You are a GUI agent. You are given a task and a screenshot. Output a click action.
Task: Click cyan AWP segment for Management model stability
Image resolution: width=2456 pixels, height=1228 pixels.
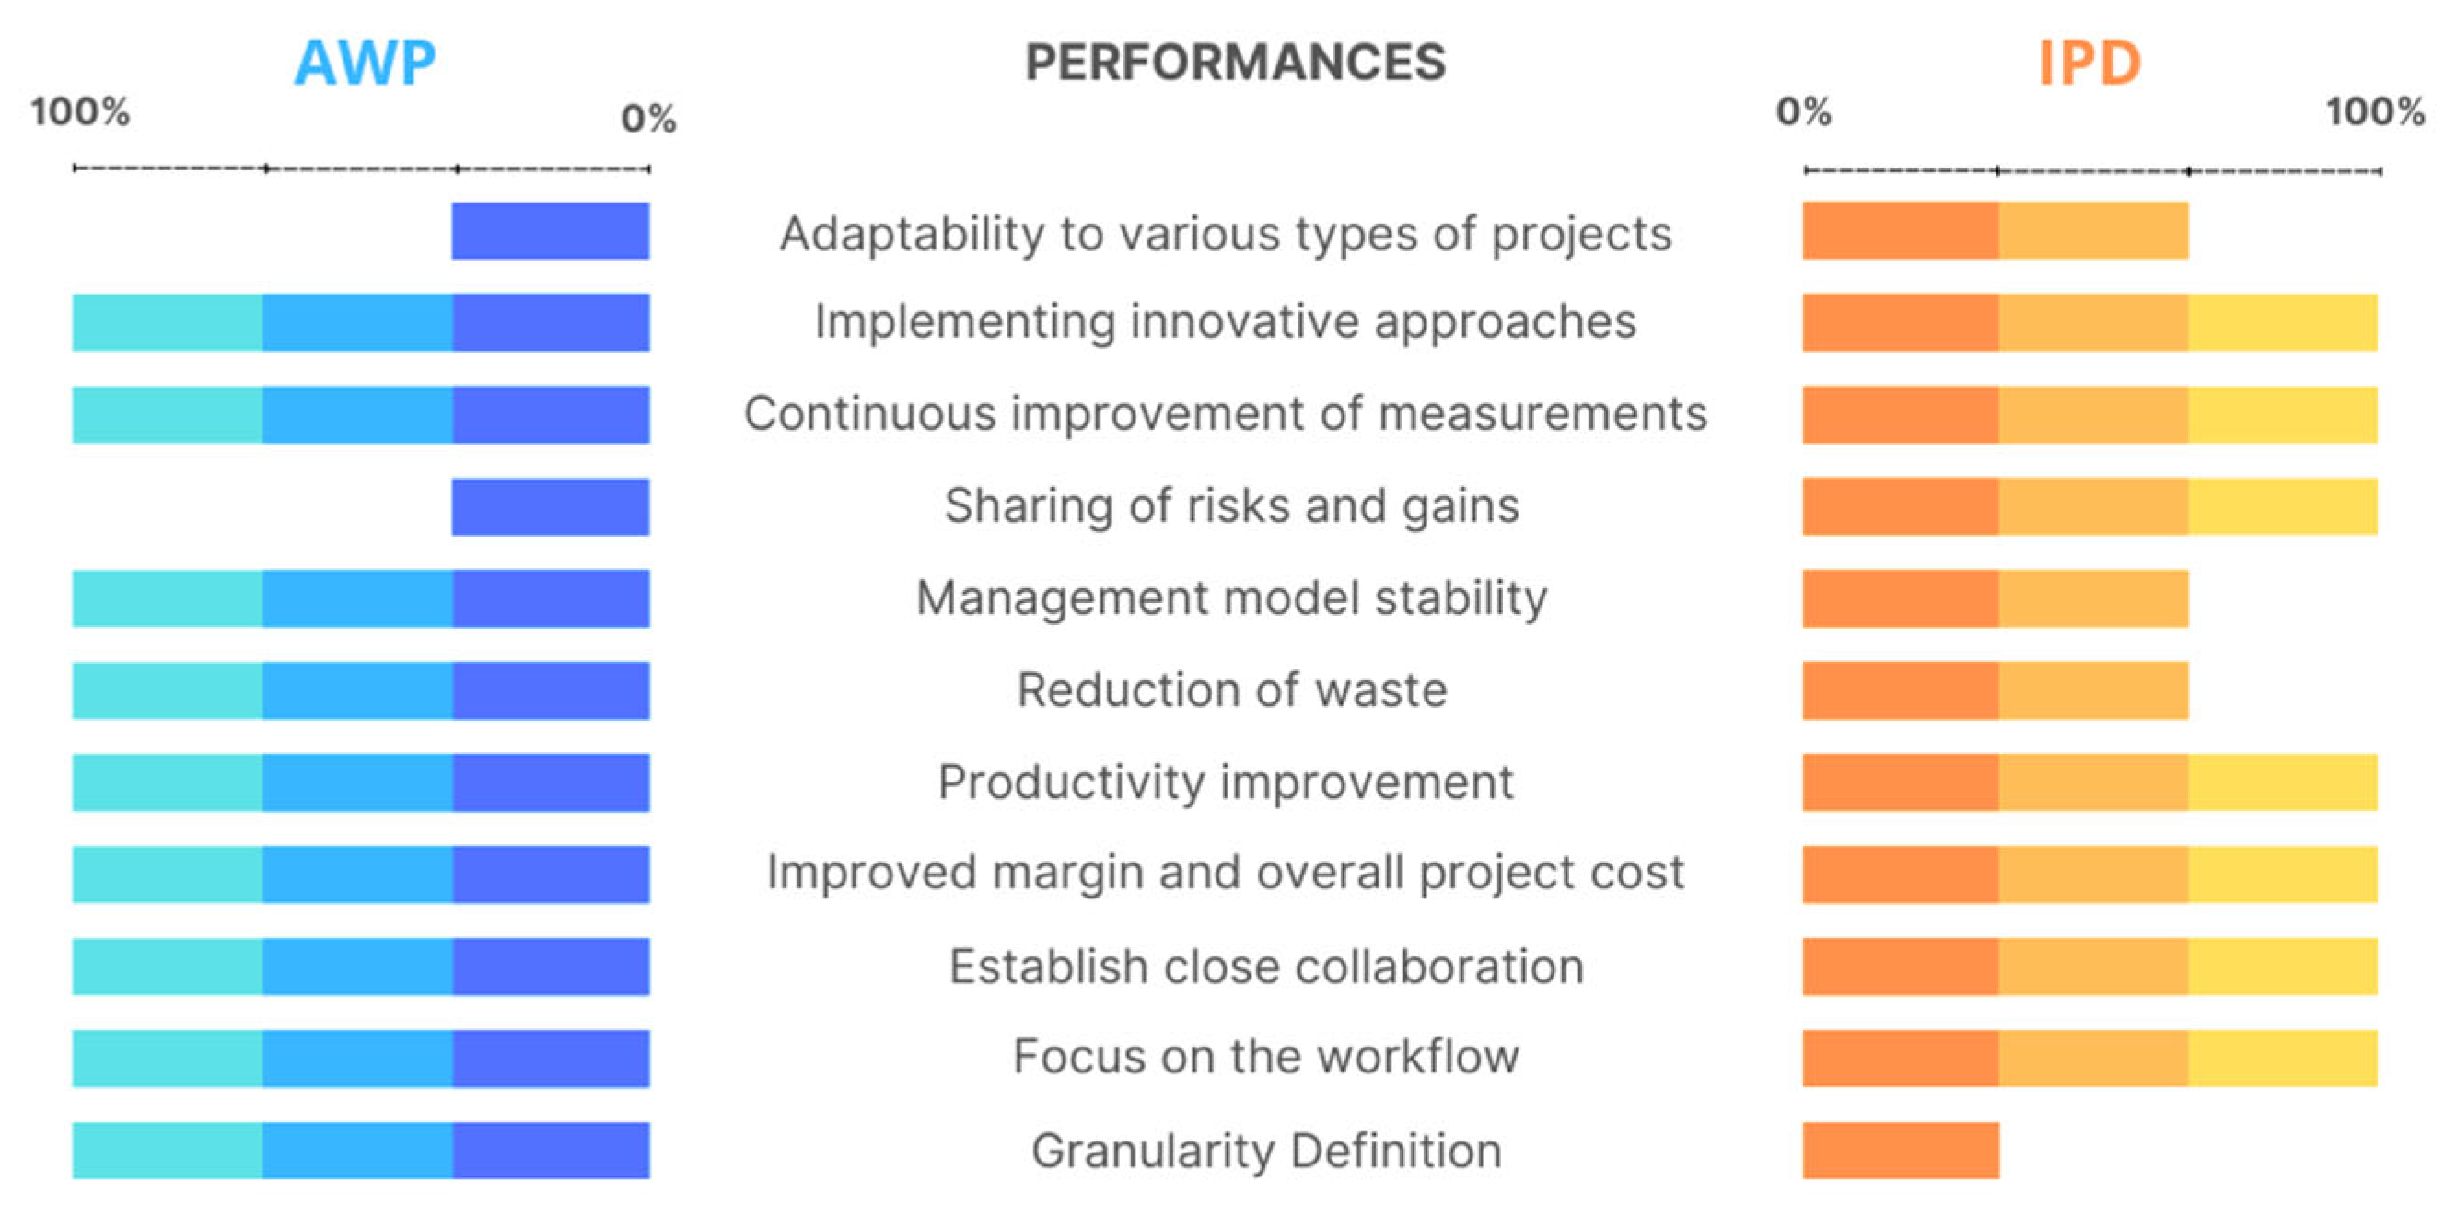pos(168,597)
